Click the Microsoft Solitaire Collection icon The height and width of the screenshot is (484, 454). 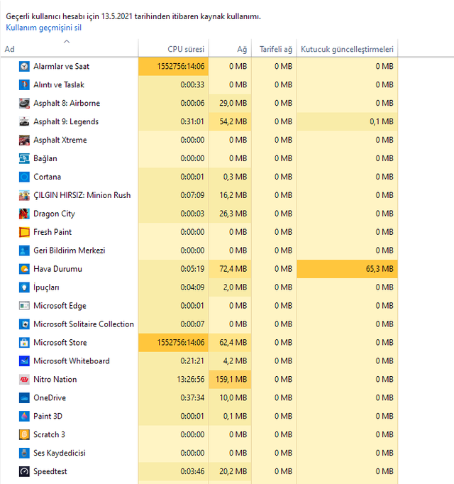(24, 324)
